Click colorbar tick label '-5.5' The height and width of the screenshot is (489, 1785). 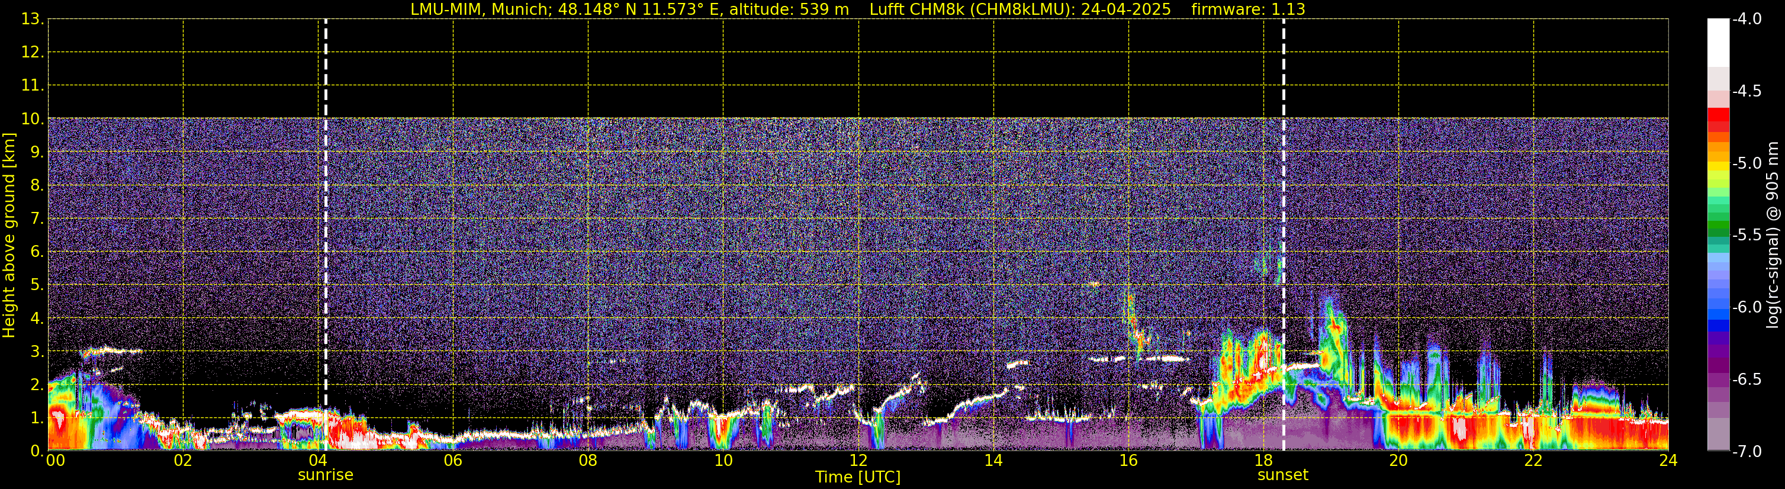coord(1747,236)
